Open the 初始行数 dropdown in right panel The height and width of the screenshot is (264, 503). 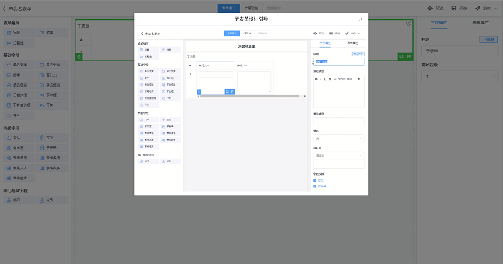[460, 77]
